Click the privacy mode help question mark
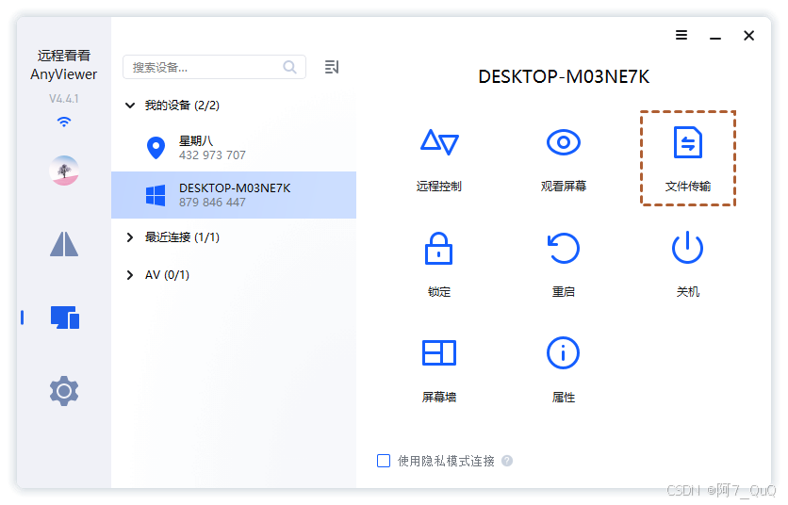 coord(507,461)
